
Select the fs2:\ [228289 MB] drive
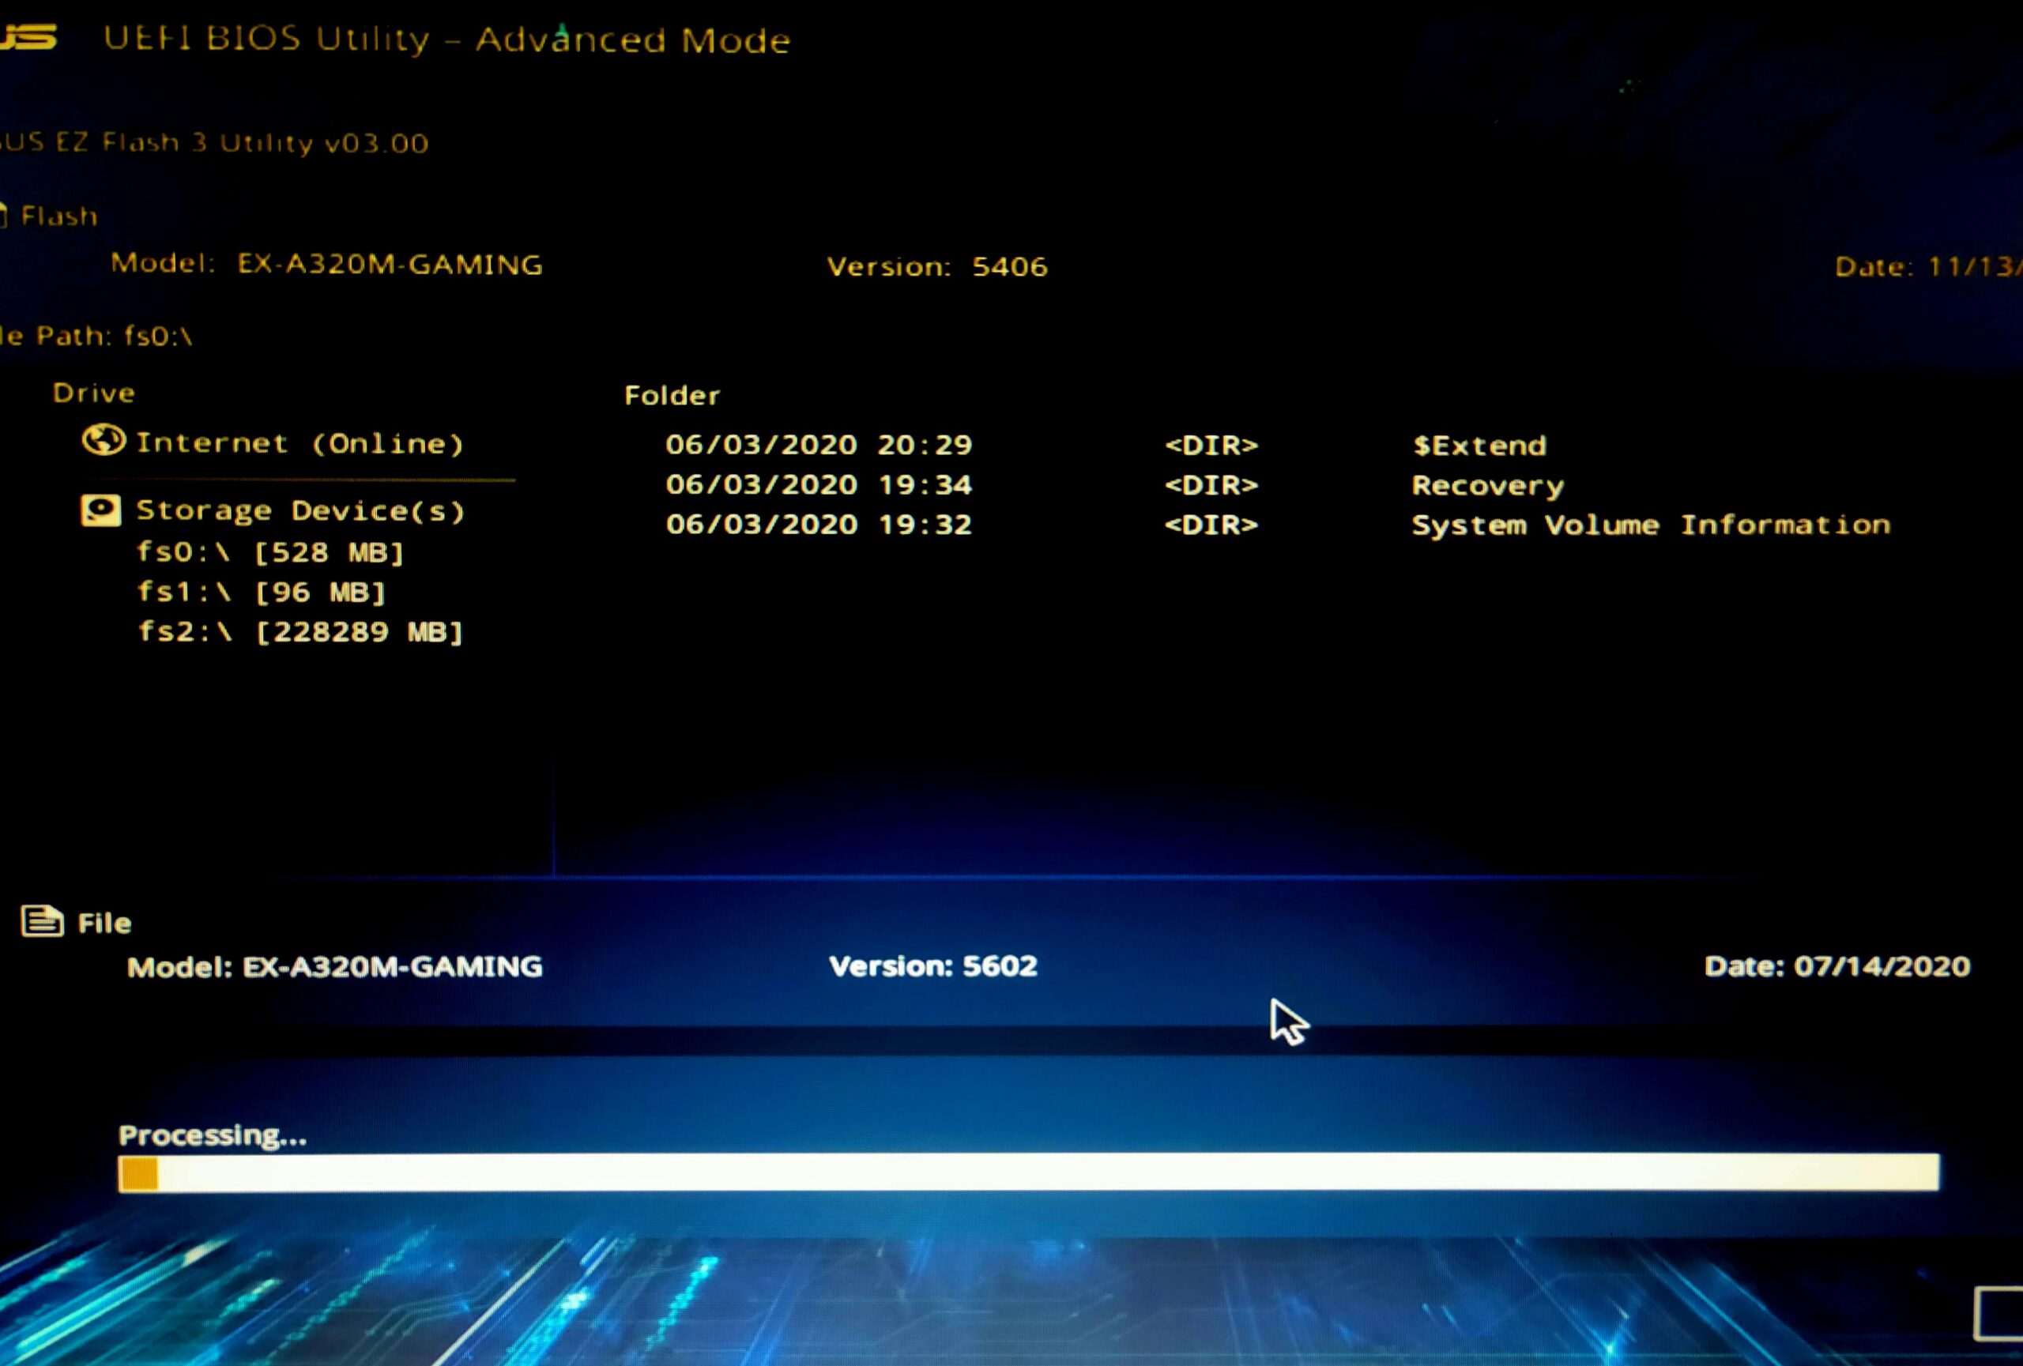[x=300, y=632]
